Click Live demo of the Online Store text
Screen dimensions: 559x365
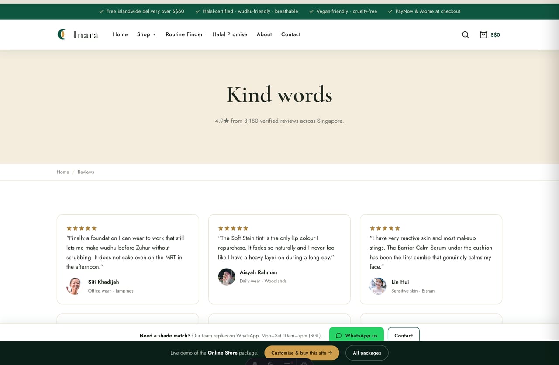click(x=214, y=353)
